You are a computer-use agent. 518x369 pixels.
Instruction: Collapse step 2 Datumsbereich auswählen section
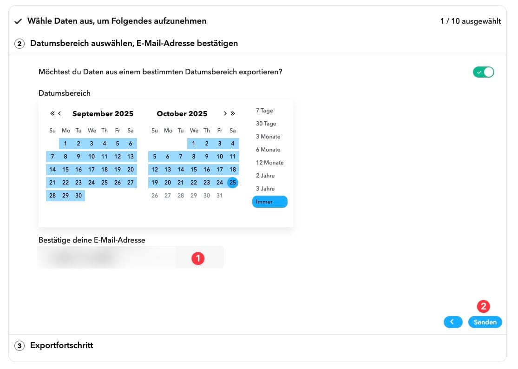pyautogui.click(x=134, y=44)
